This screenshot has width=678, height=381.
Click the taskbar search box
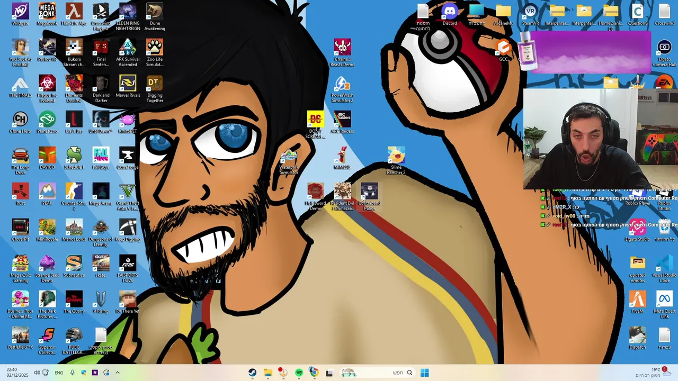[377, 373]
